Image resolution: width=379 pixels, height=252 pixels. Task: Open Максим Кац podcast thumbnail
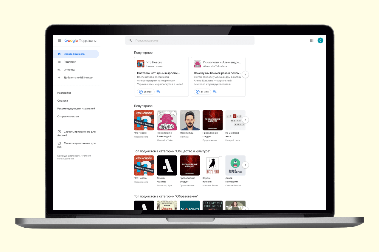[x=190, y=120]
